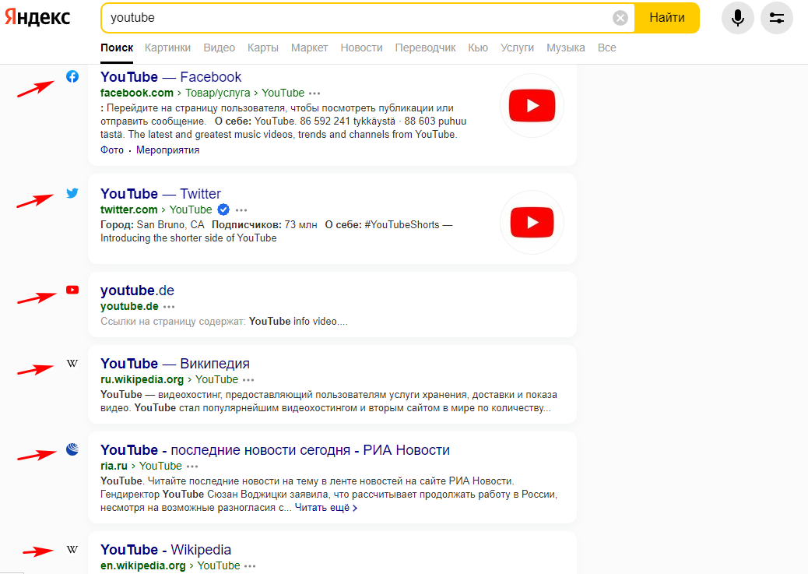
Task: Open the Услуги tab
Action: click(x=517, y=48)
